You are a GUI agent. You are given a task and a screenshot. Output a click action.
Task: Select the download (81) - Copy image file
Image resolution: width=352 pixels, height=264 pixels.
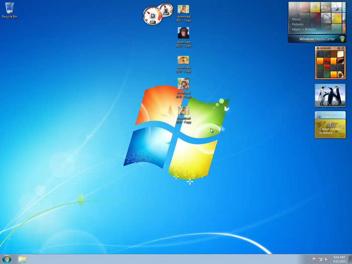[x=184, y=14]
